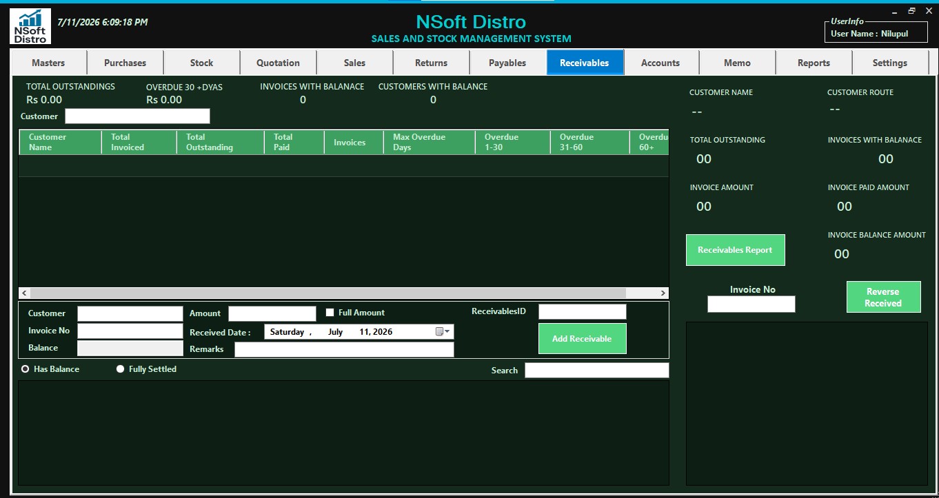The width and height of the screenshot is (939, 498).
Task: Click the Customer field in the receivable form
Action: tap(130, 314)
